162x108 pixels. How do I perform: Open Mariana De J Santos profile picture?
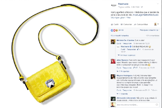click(x=113, y=42)
